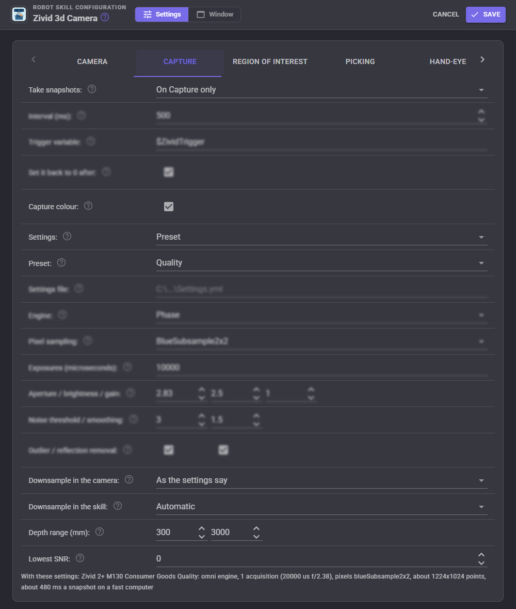Open help icon for Downsample in the skill
The height and width of the screenshot is (609, 516).
[117, 506]
